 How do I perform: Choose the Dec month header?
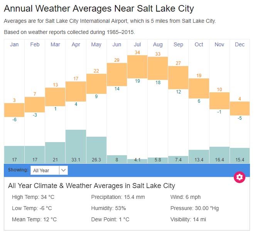click(240, 45)
